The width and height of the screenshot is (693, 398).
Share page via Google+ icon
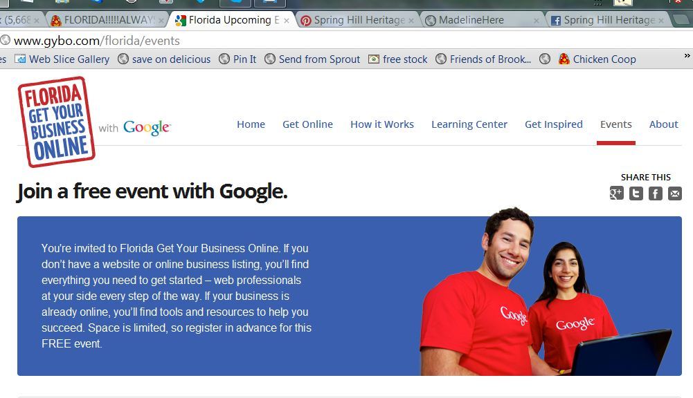(x=617, y=193)
